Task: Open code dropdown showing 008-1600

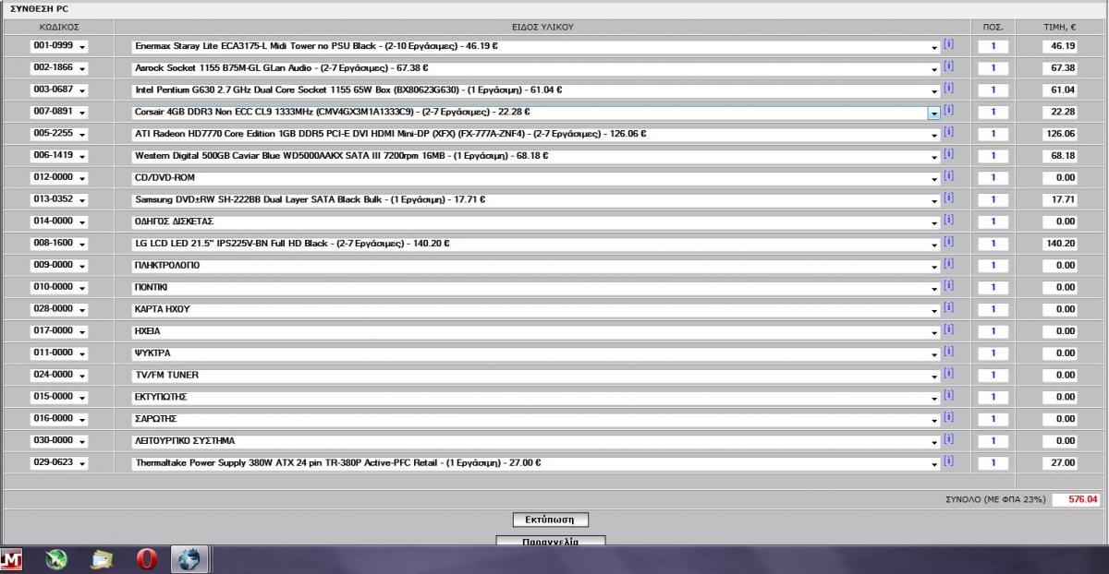Action: (x=58, y=244)
